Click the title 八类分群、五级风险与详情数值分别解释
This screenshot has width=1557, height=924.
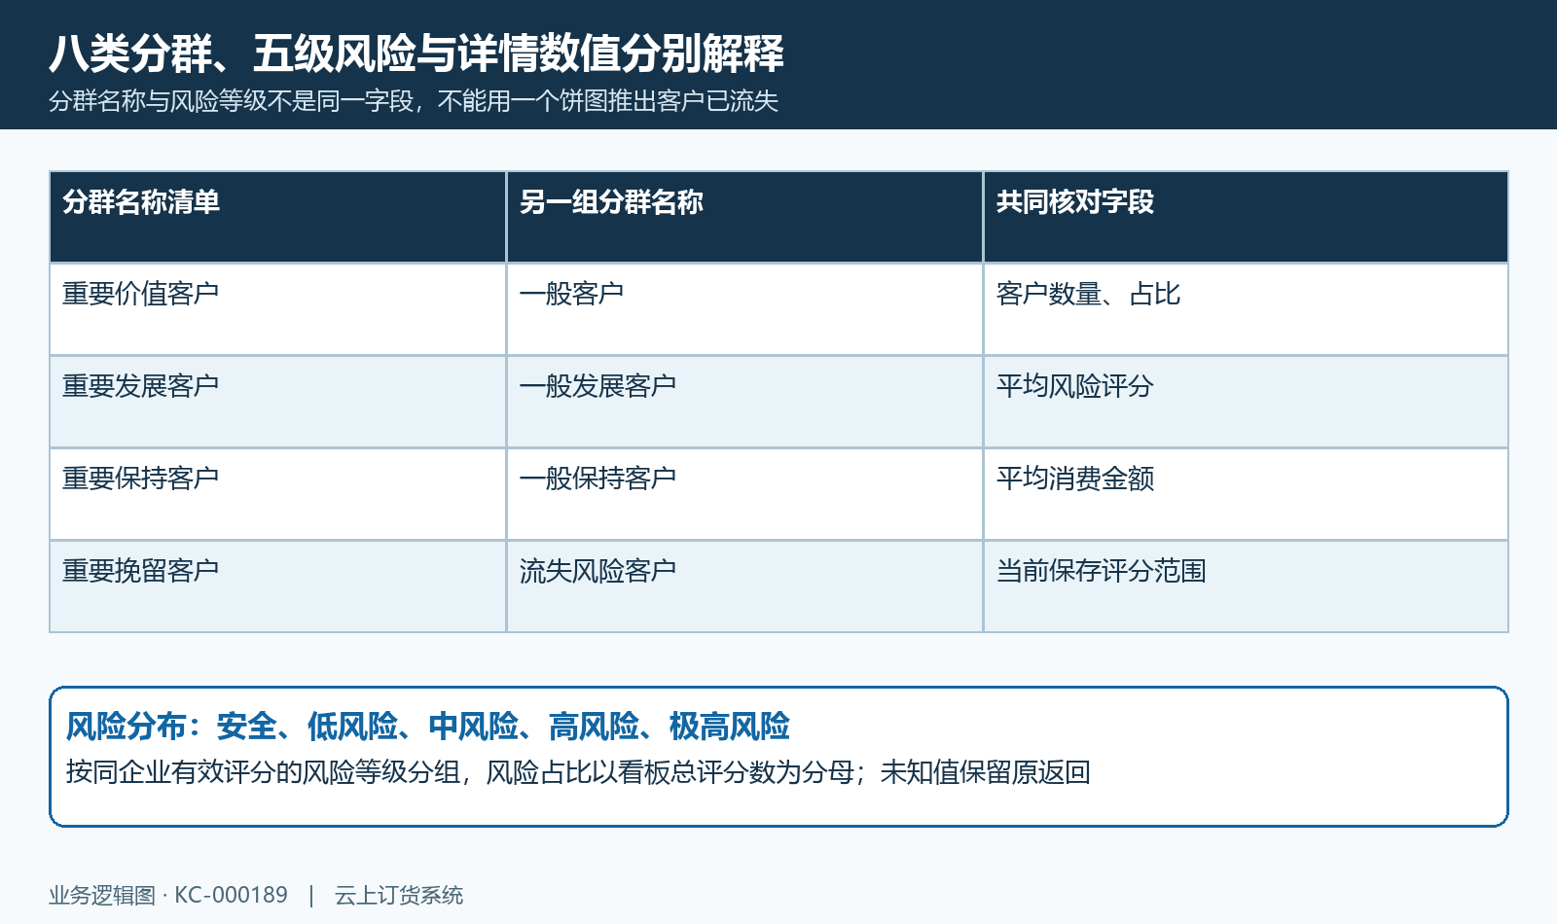click(x=416, y=53)
